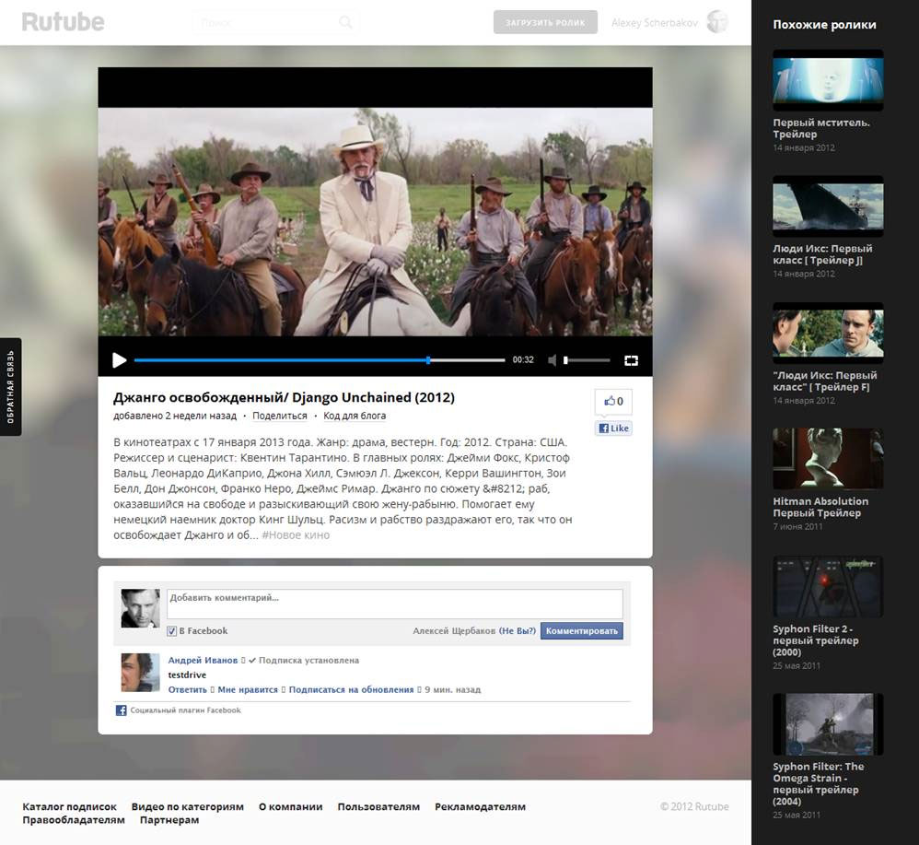Click Первый мститель. Трейлер title
This screenshot has height=845, width=919.
(x=821, y=128)
